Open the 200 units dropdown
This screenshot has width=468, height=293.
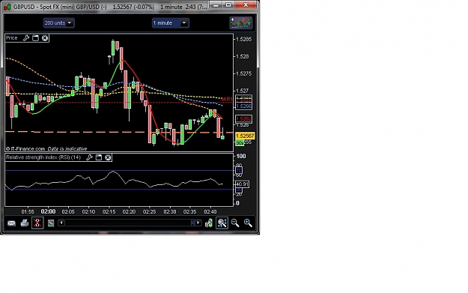click(59, 22)
